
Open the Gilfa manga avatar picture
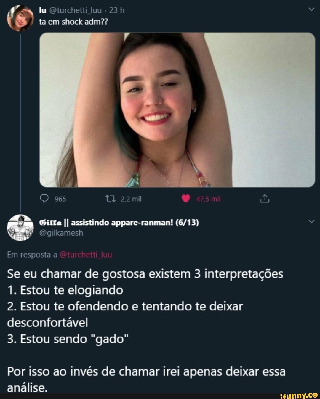point(20,228)
